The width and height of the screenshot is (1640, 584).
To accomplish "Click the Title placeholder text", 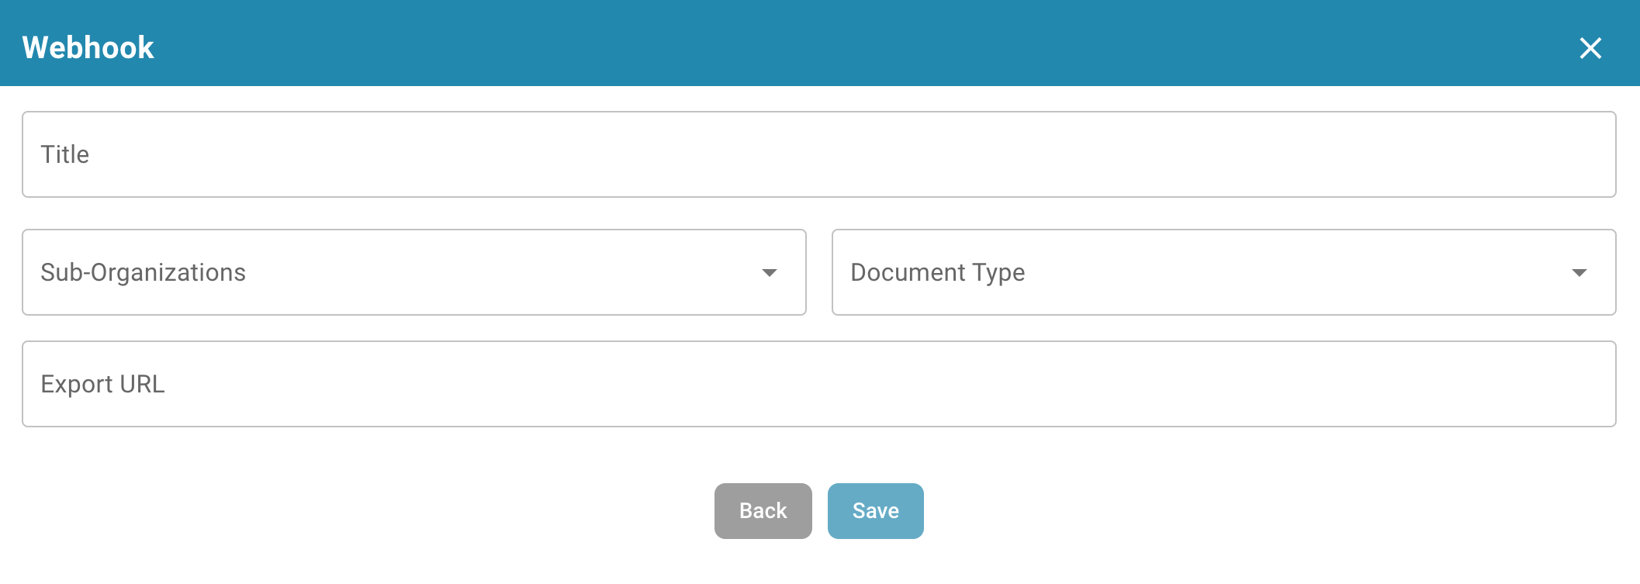I will point(65,154).
